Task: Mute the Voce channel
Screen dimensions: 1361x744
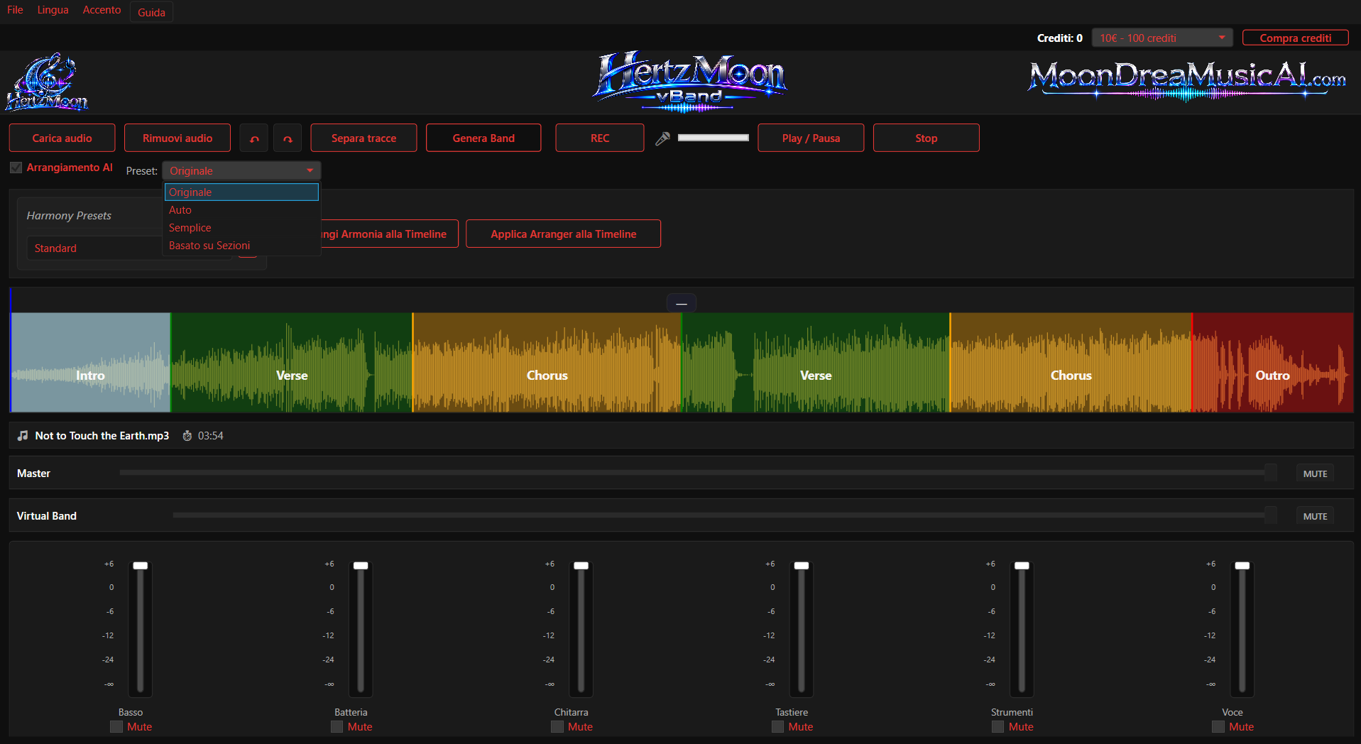Action: pyautogui.click(x=1218, y=726)
